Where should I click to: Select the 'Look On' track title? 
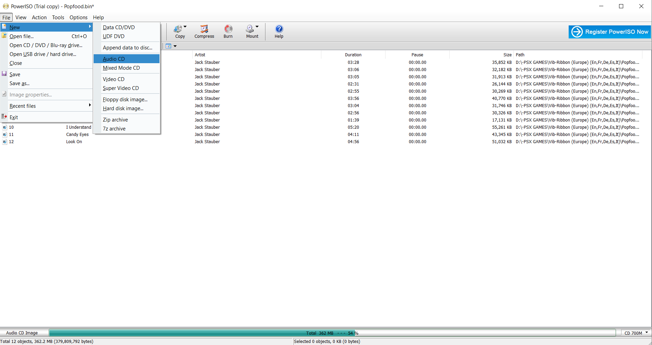click(74, 142)
